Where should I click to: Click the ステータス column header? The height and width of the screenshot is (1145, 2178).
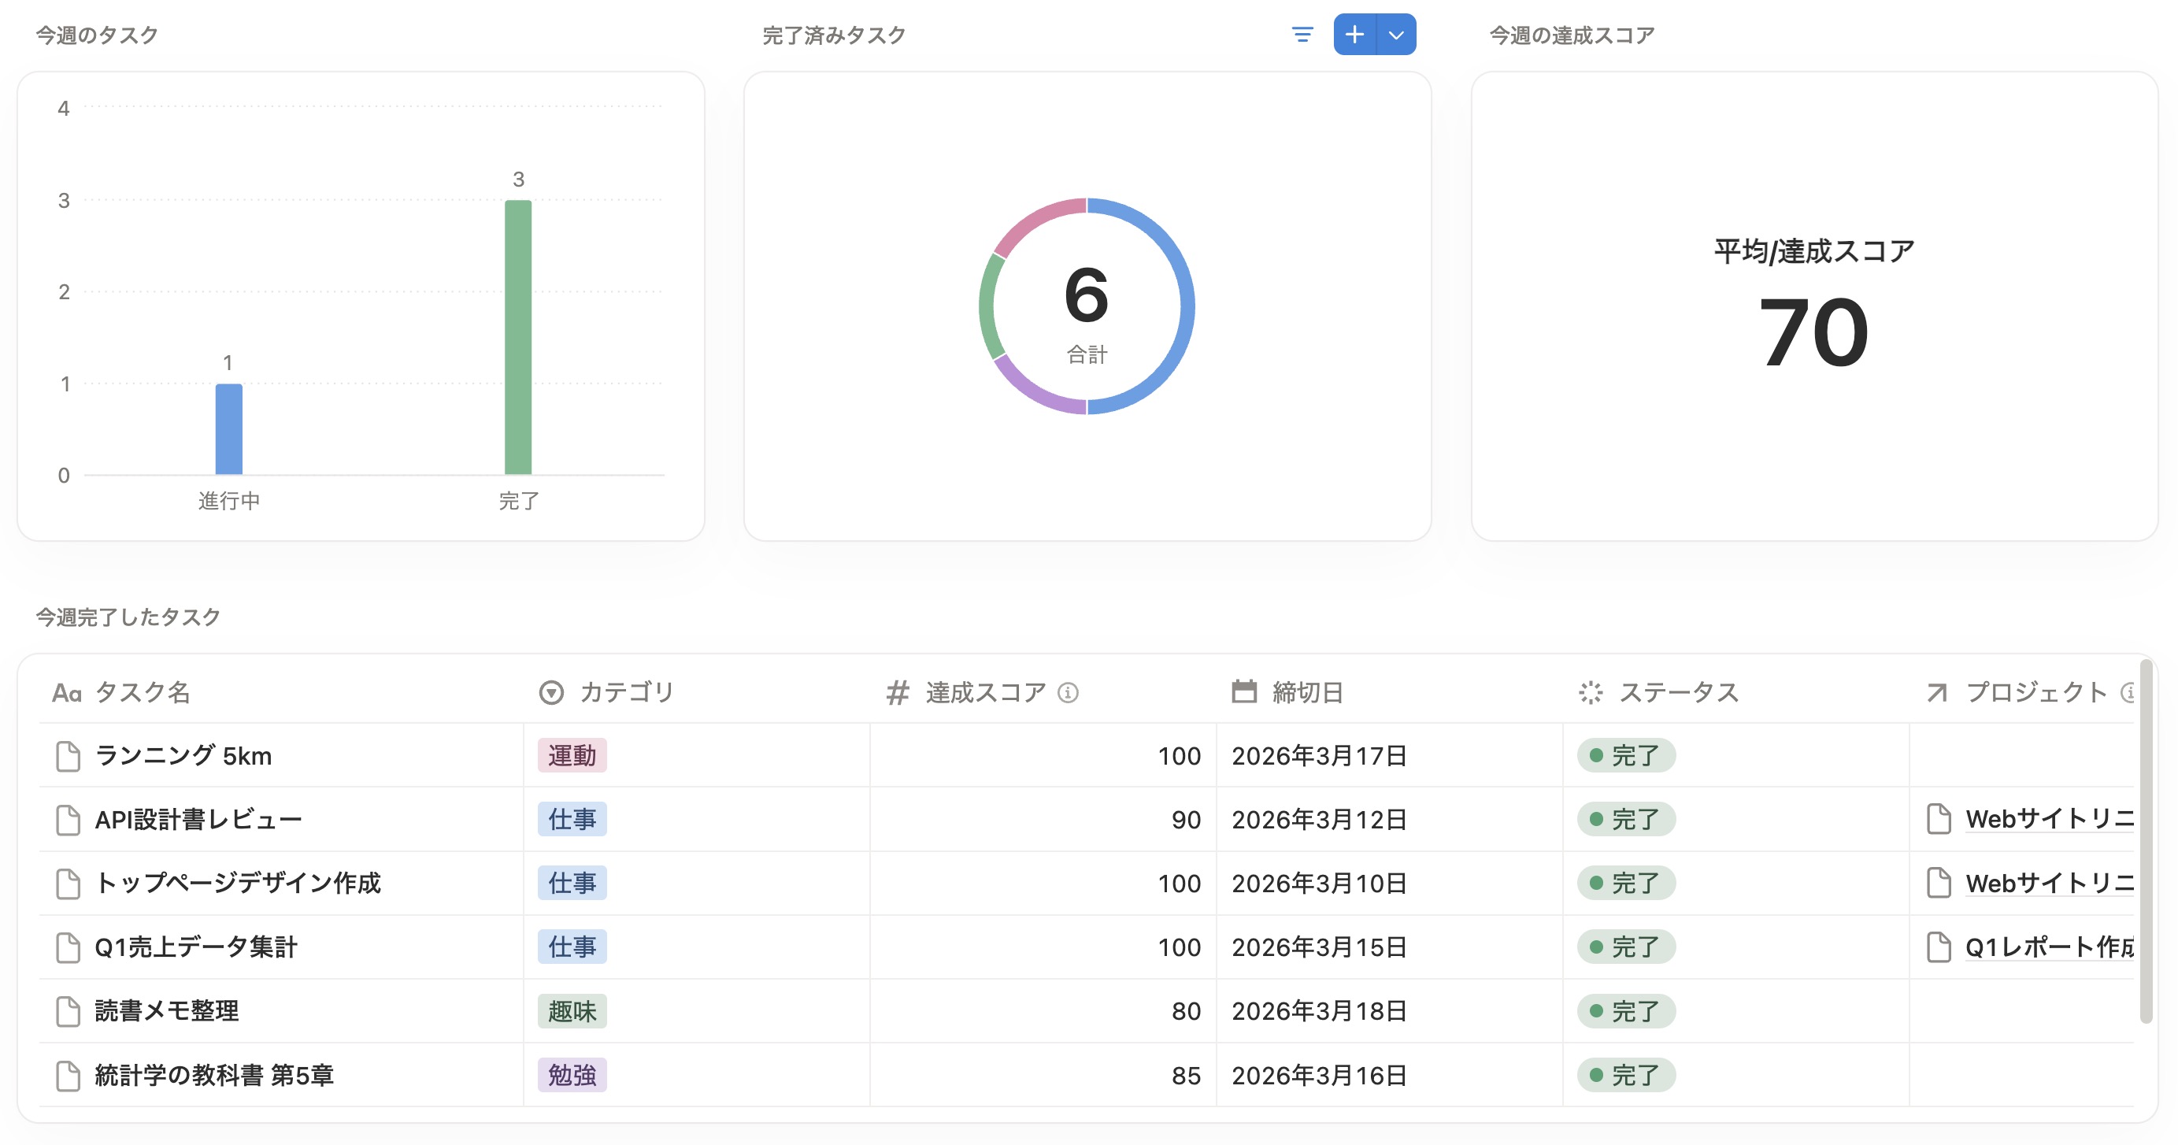(1677, 692)
